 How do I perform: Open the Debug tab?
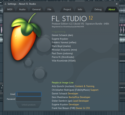point(98,9)
